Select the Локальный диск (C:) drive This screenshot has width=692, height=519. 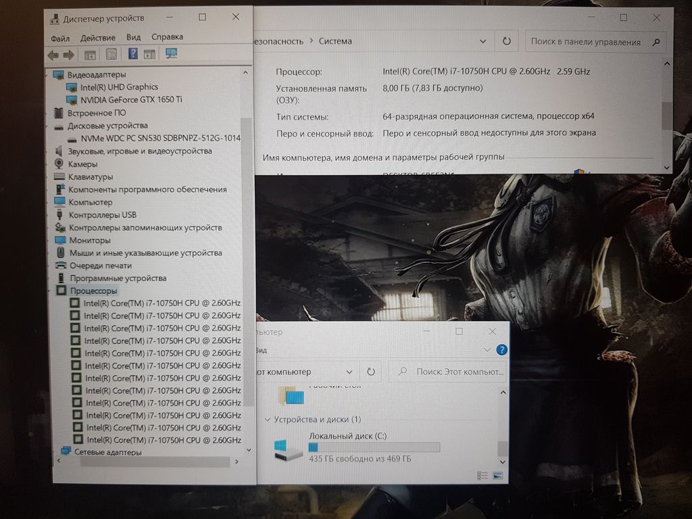point(357,447)
